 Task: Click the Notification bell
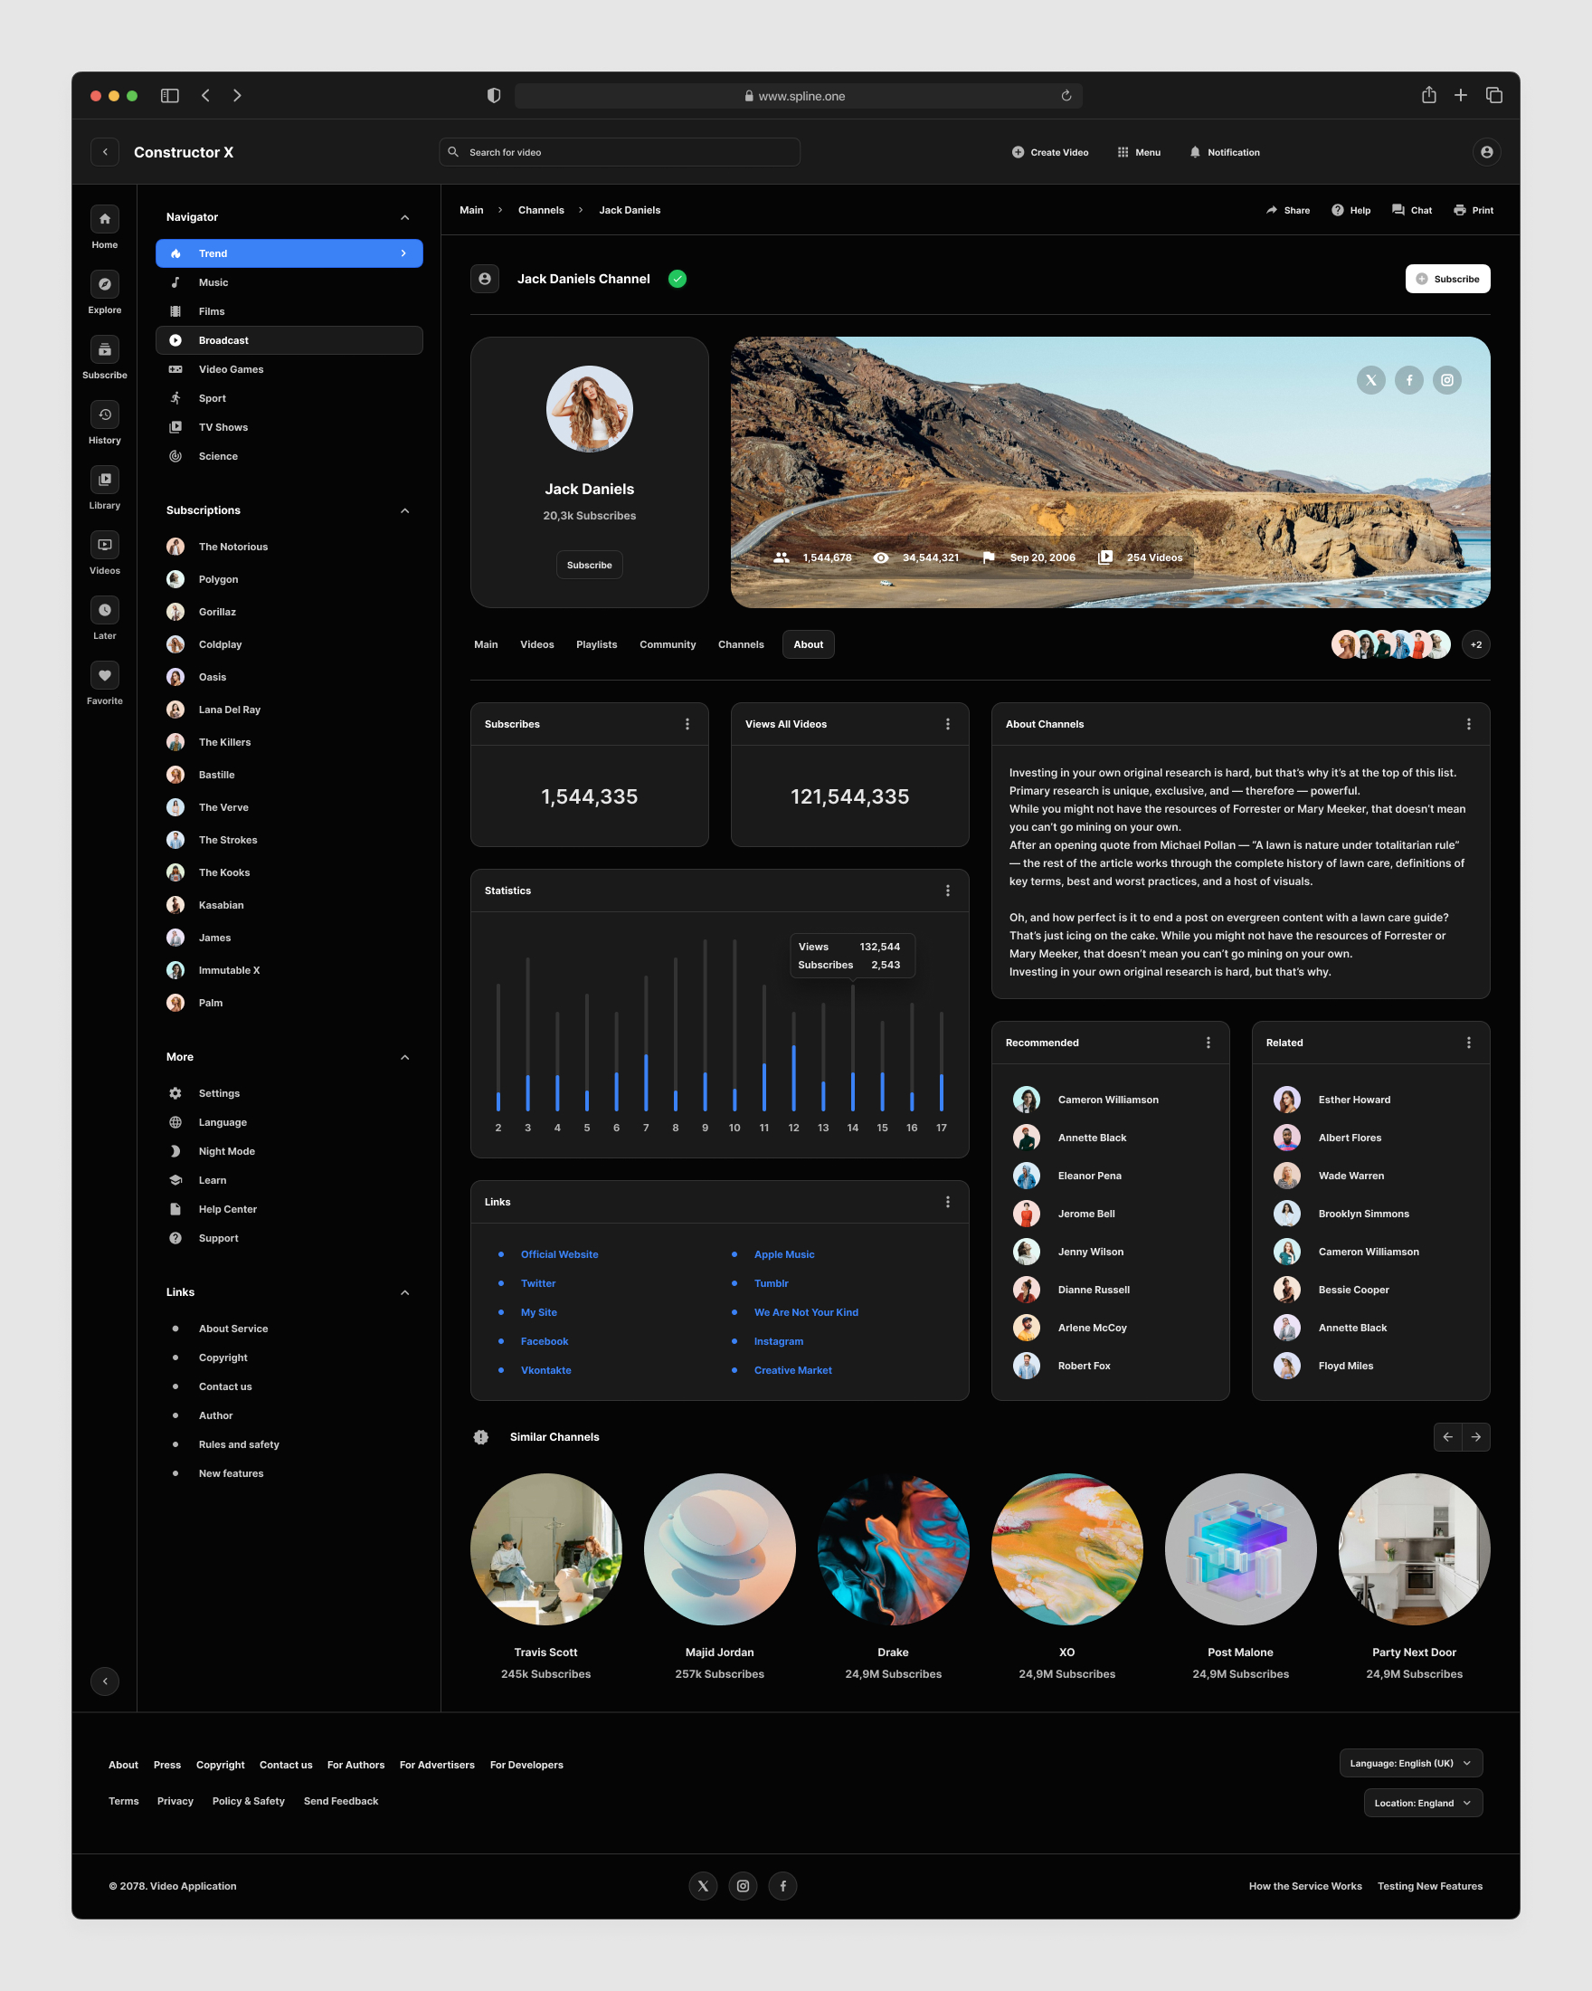pyautogui.click(x=1195, y=152)
